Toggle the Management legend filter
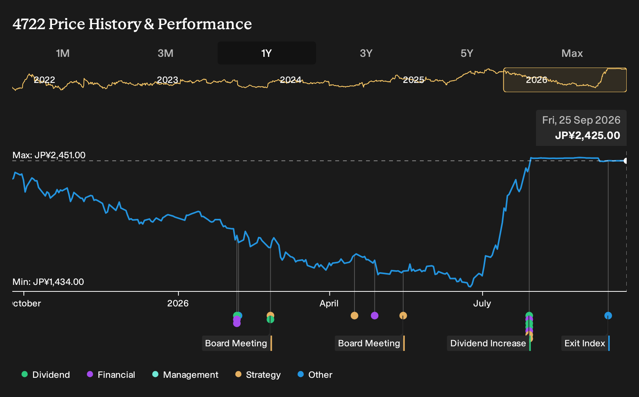This screenshot has width=639, height=397. click(x=185, y=375)
